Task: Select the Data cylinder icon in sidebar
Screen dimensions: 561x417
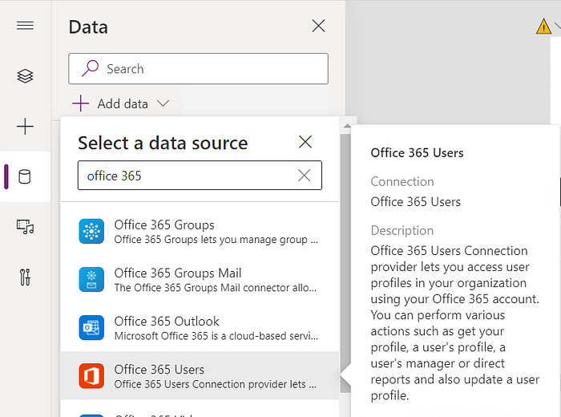Action: (x=25, y=176)
